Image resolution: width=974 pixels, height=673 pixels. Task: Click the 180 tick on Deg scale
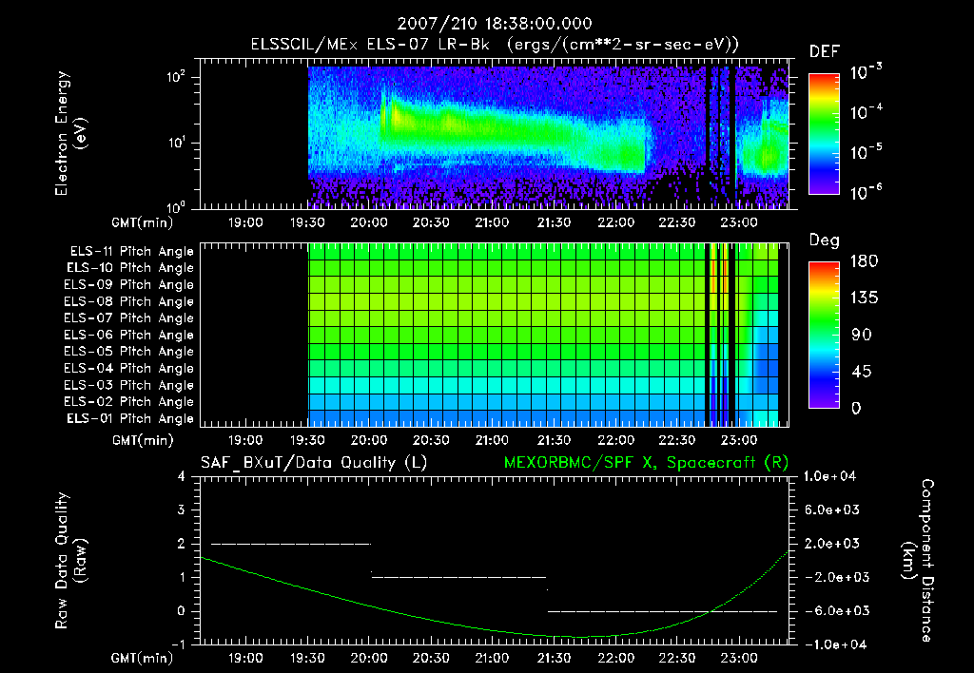[x=865, y=261]
